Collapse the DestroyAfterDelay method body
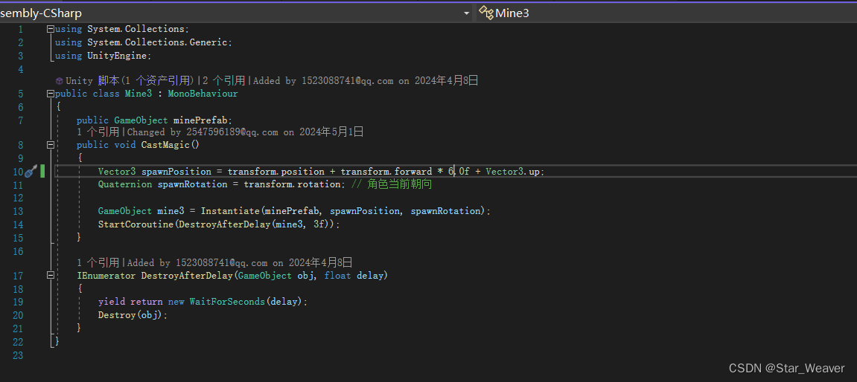Image resolution: width=857 pixels, height=382 pixels. [51, 276]
